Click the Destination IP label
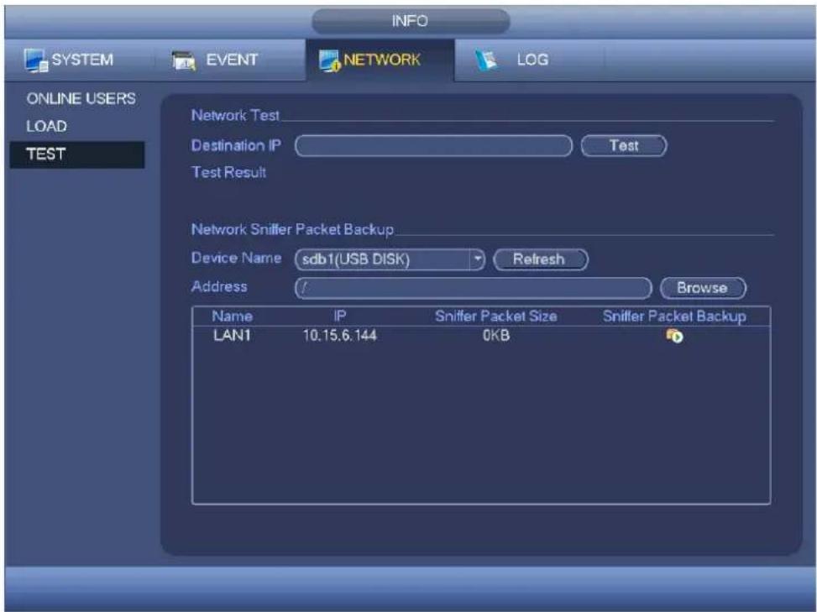This screenshot has height=612, width=817. click(236, 145)
